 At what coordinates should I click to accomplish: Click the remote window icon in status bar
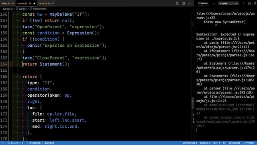(x=3, y=143)
